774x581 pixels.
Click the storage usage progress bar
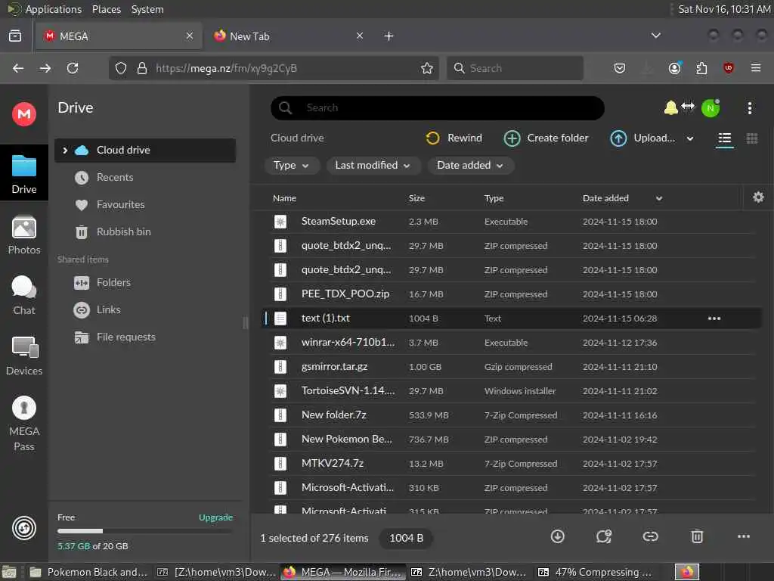point(144,531)
